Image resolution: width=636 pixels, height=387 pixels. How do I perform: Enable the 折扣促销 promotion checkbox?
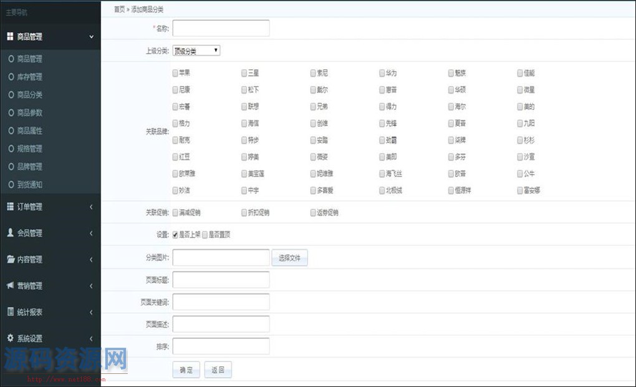point(244,212)
